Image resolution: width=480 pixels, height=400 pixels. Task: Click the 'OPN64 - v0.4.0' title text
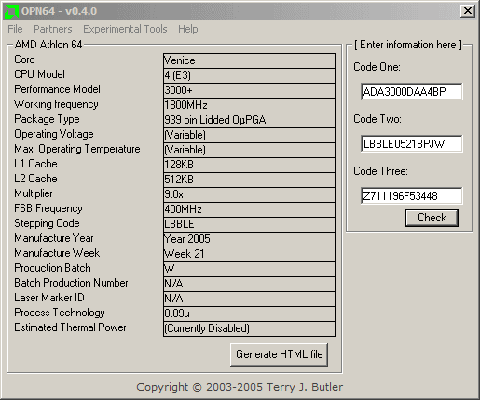[59, 11]
